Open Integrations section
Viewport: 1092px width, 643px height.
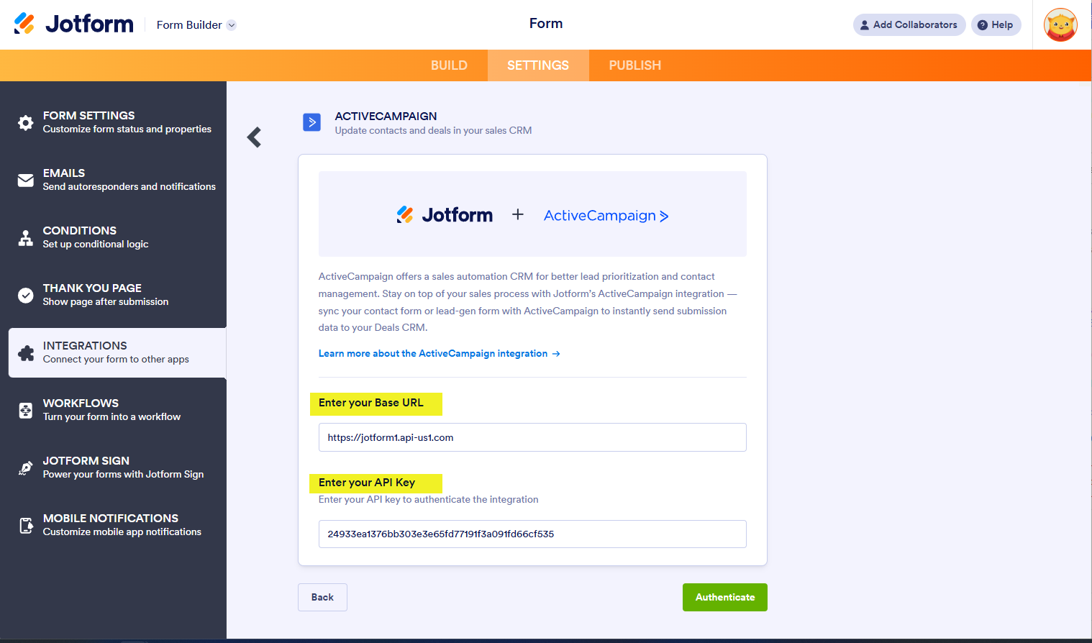point(117,352)
